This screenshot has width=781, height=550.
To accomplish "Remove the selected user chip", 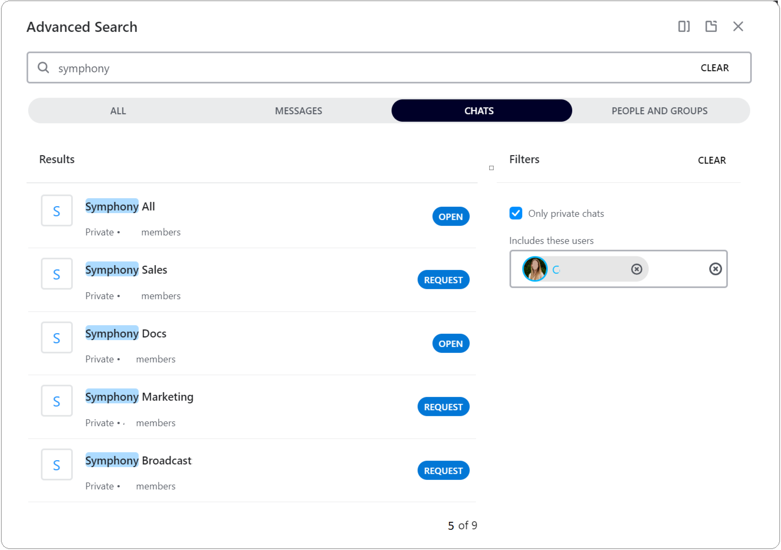I will tap(636, 269).
